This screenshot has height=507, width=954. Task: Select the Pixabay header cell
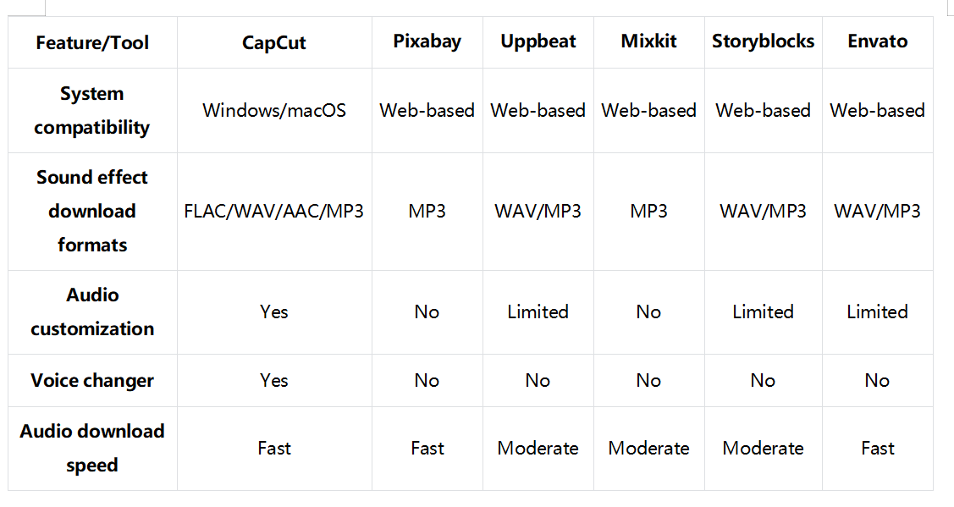coord(427,41)
